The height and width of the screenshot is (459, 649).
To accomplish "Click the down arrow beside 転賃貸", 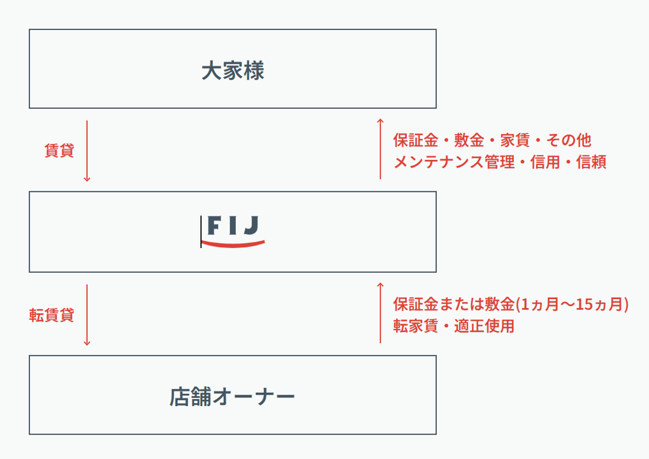I will [87, 315].
